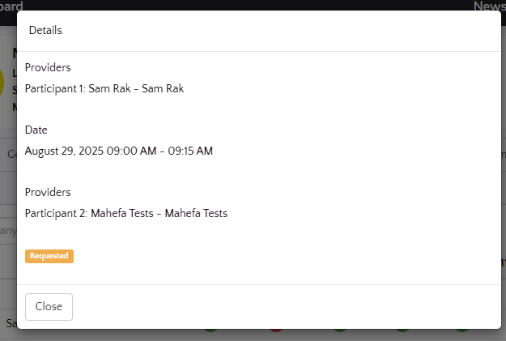506x341 pixels.
Task: Click the row name behind dialog's bottom-left corner
Action: [x=11, y=323]
